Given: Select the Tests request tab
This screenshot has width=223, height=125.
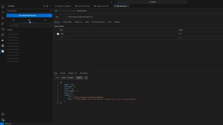Looking at the screenshot, I should click(x=110, y=22).
